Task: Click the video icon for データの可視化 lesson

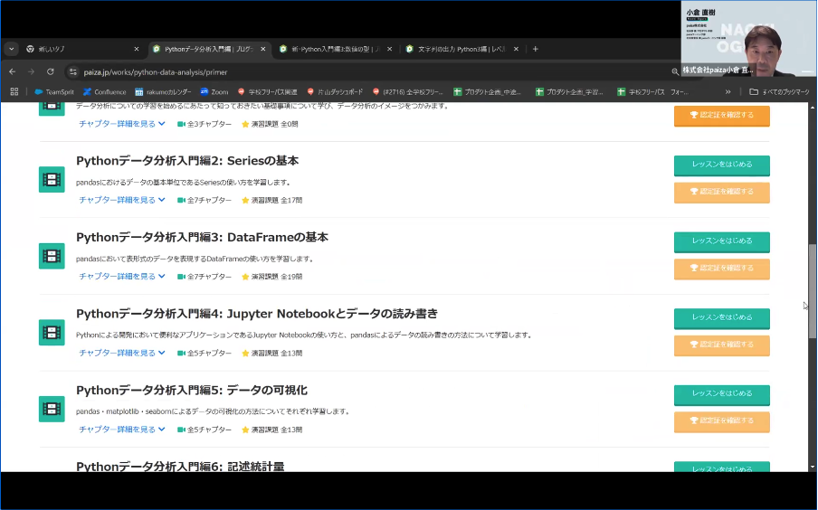Action: (52, 409)
